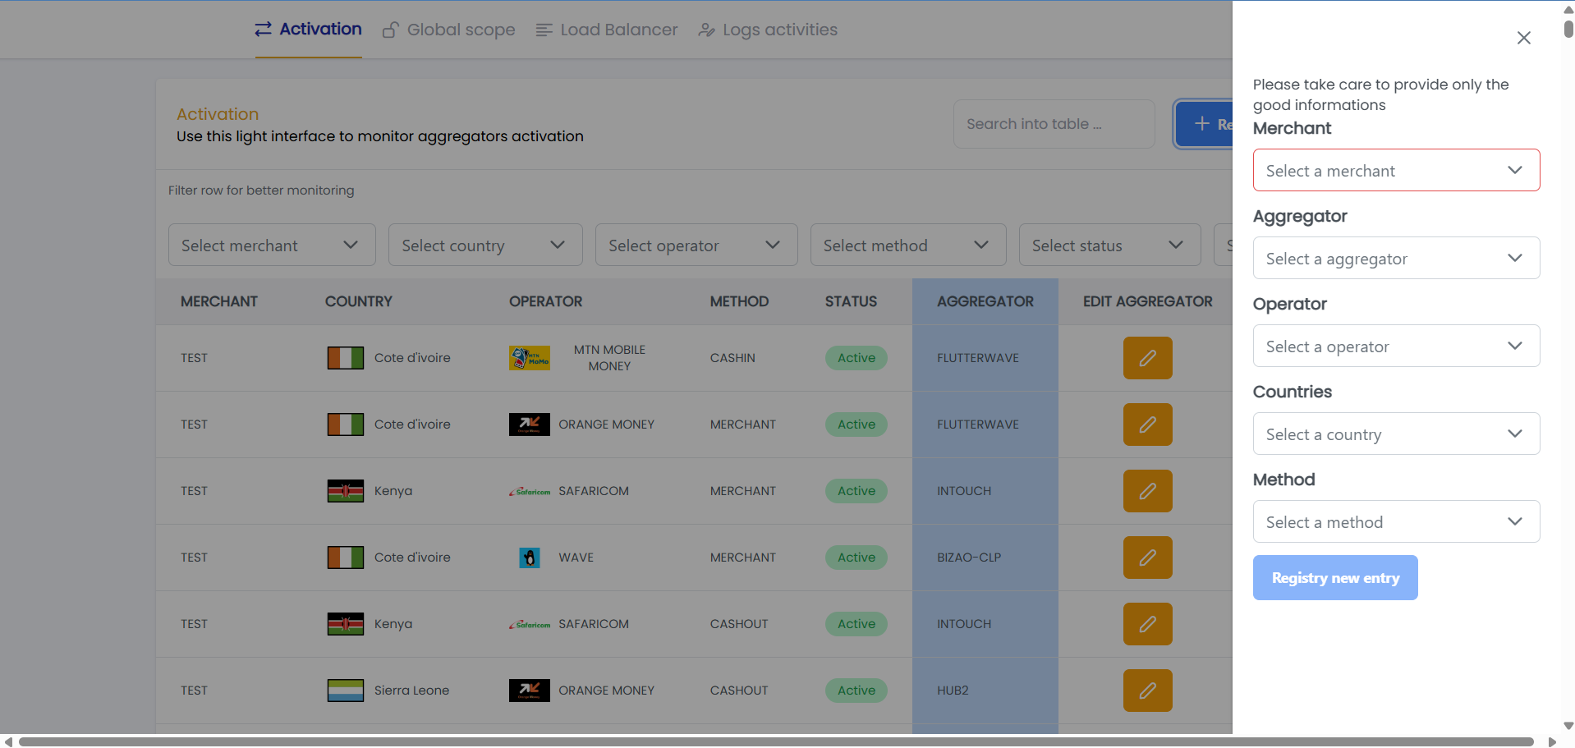Click the Kenya flag in Safaricom MERCHANT row
This screenshot has width=1575, height=748.
(x=345, y=491)
